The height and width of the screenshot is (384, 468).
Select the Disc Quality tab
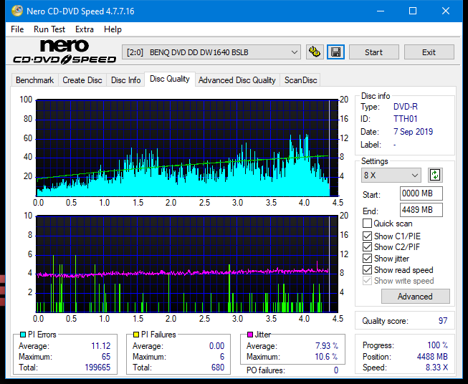point(170,79)
